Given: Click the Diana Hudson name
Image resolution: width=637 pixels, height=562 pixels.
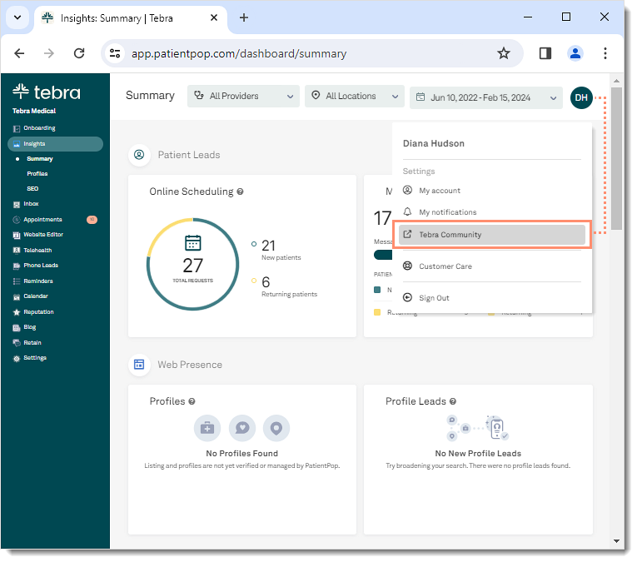Looking at the screenshot, I should (x=434, y=144).
